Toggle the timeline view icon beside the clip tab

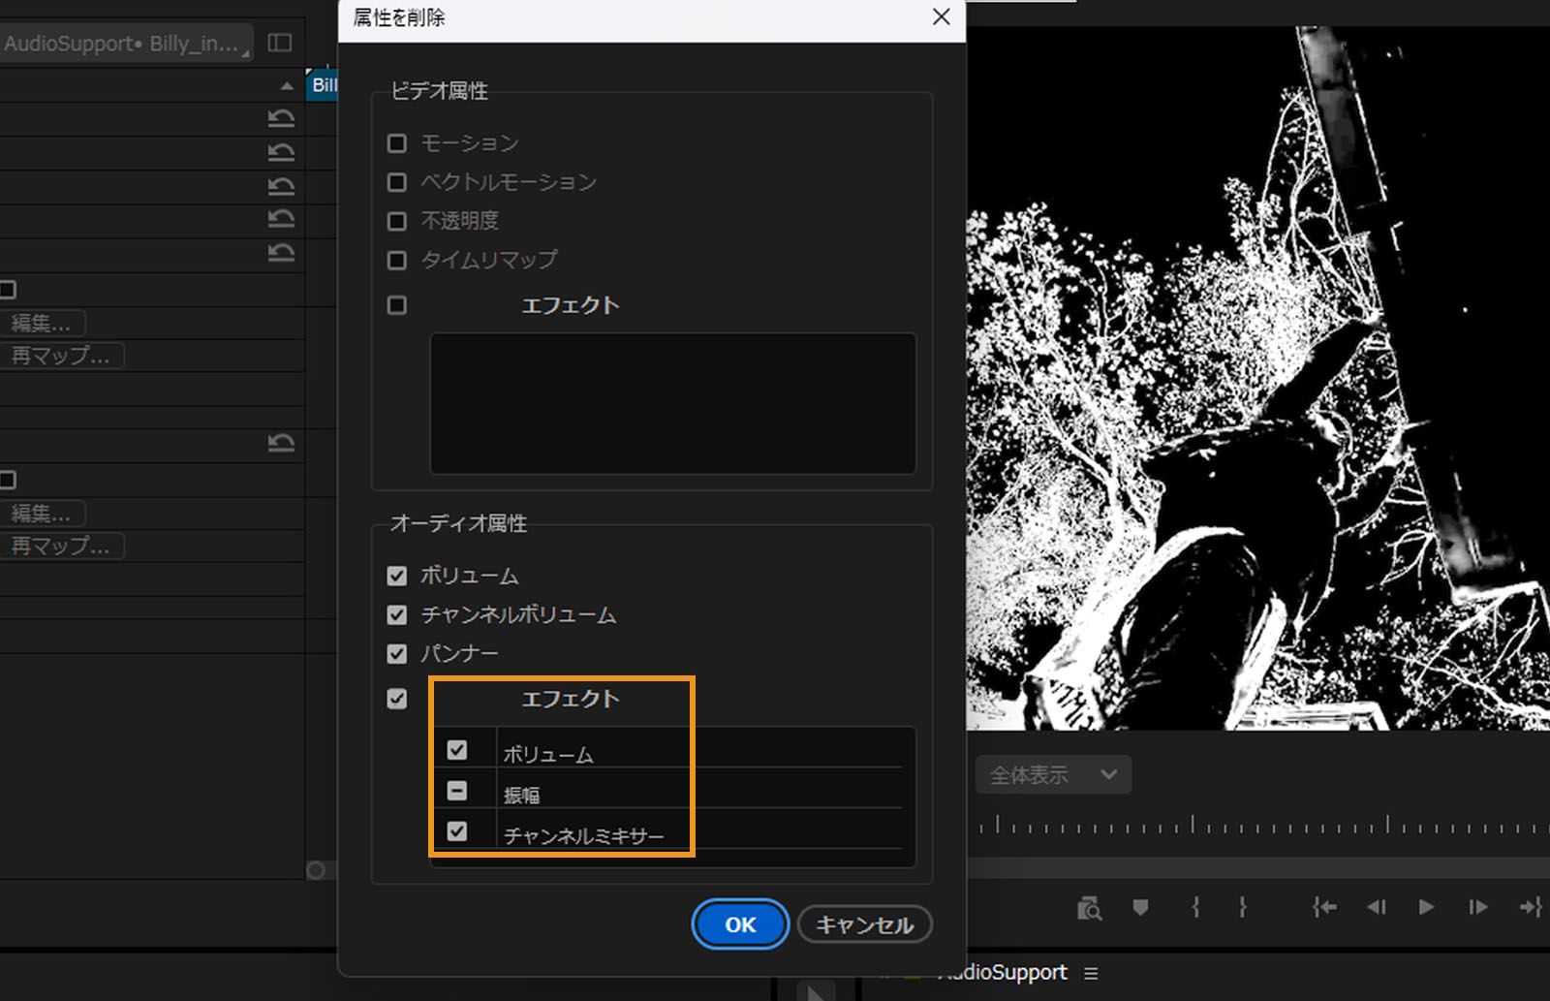[280, 43]
